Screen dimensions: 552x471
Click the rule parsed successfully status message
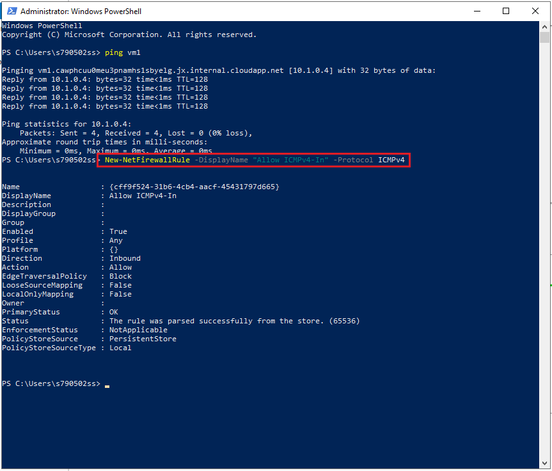235,321
